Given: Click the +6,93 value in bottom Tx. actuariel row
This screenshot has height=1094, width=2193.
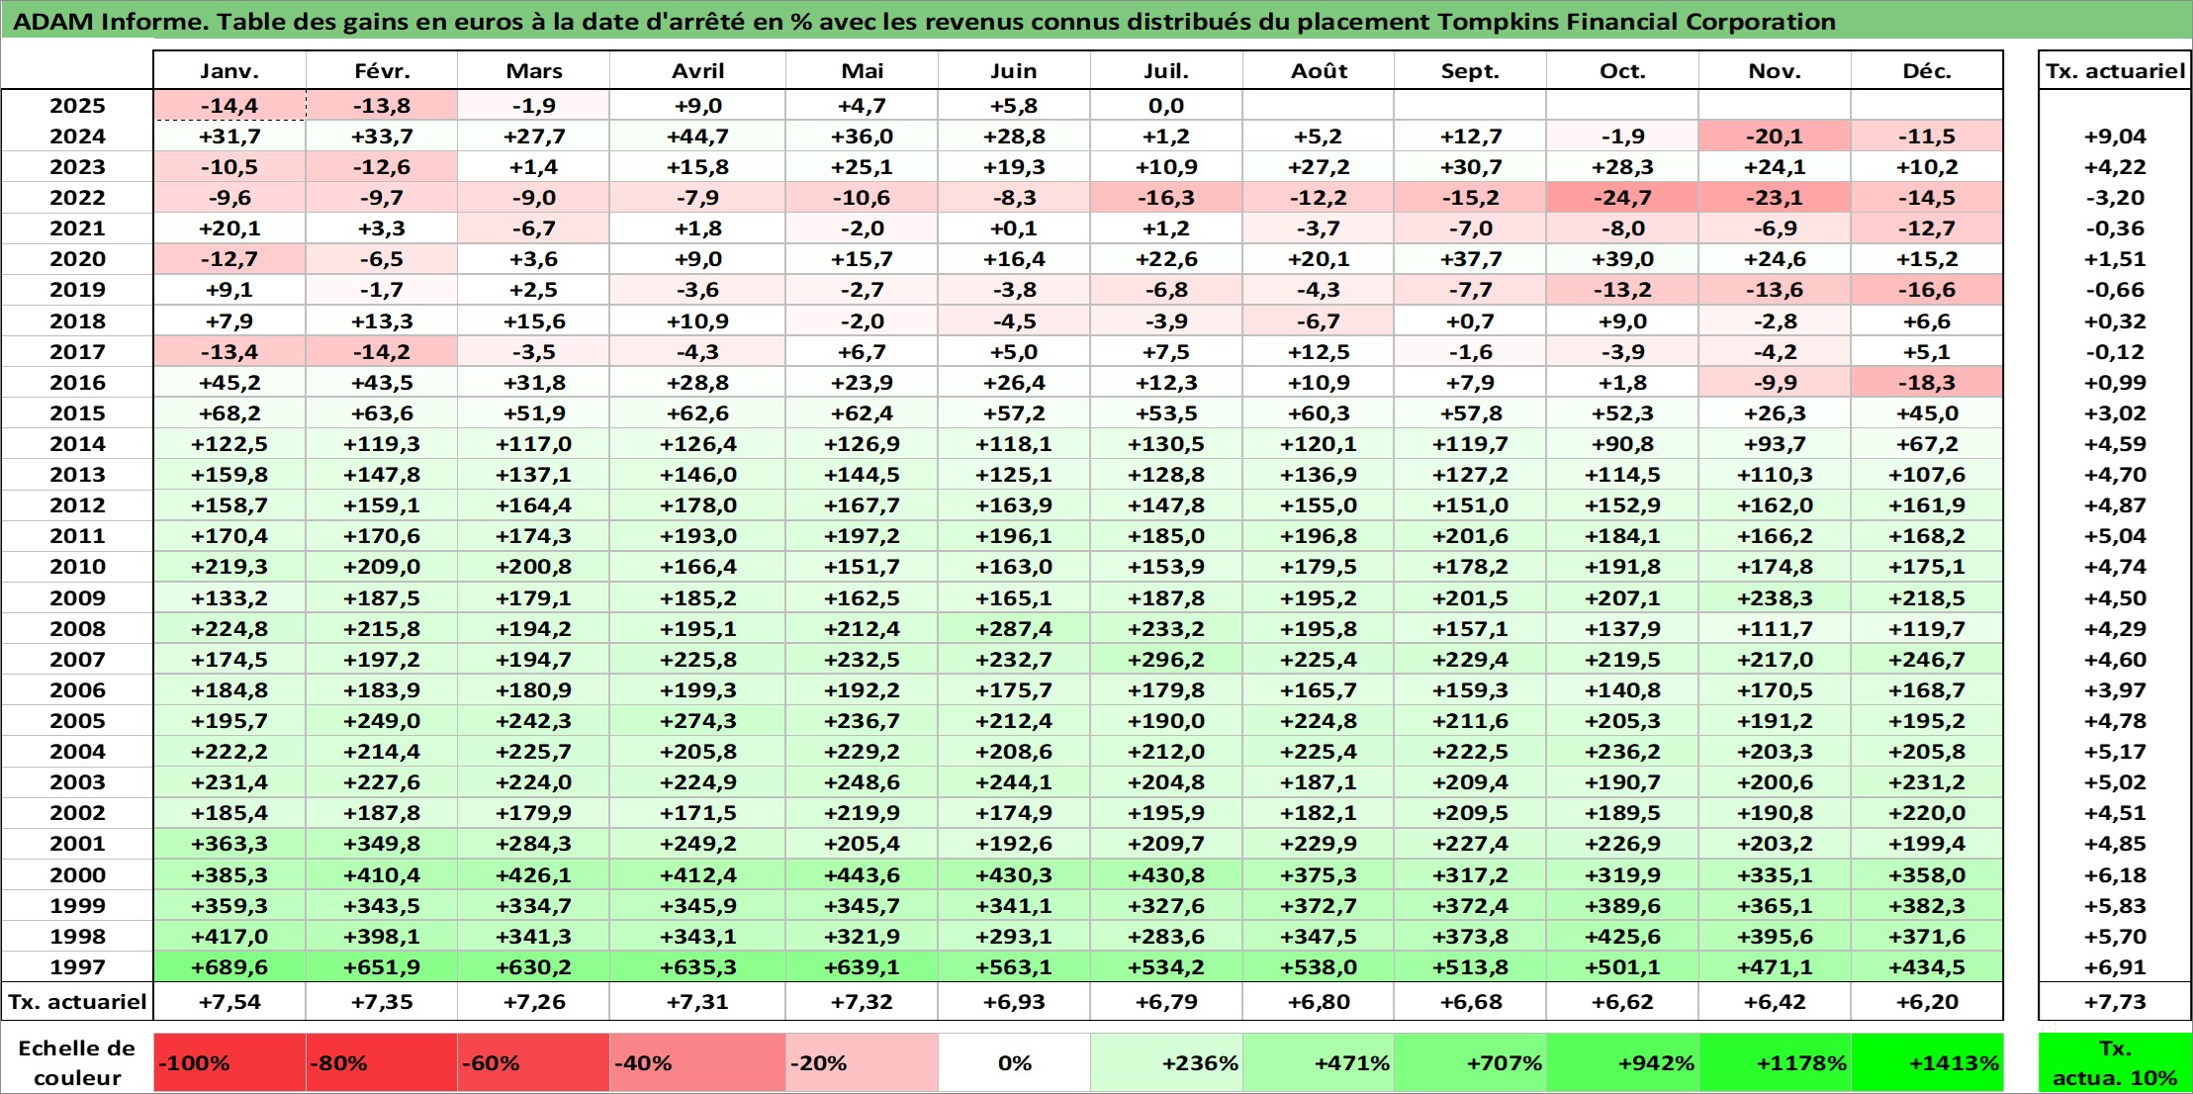Looking at the screenshot, I should pos(1014,1001).
